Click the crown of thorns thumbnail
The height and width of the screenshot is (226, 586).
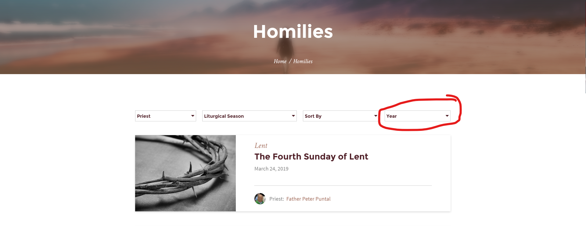point(185,173)
